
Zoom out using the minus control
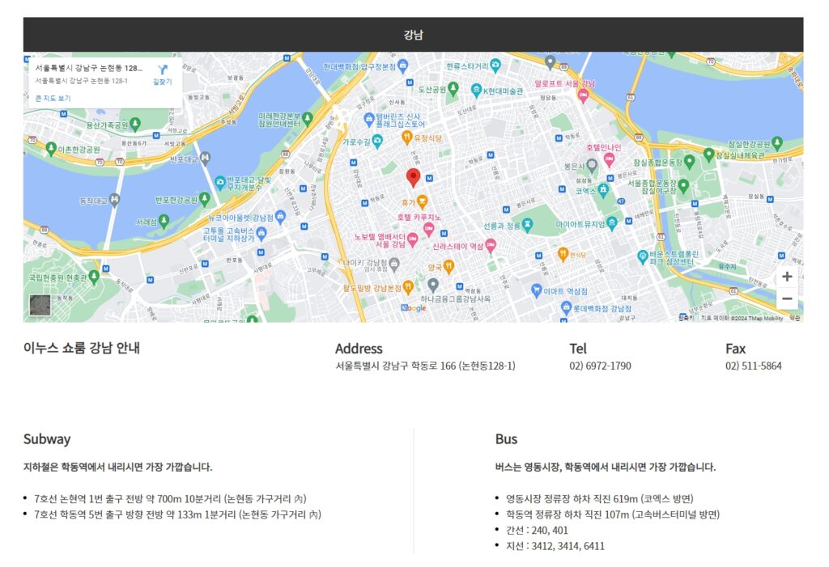click(x=785, y=298)
